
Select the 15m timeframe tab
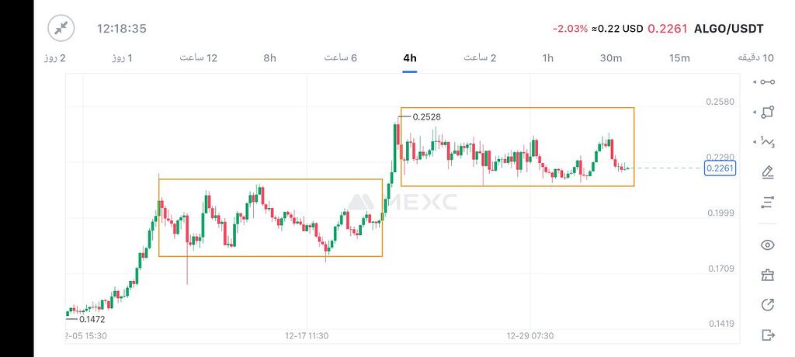click(x=679, y=58)
